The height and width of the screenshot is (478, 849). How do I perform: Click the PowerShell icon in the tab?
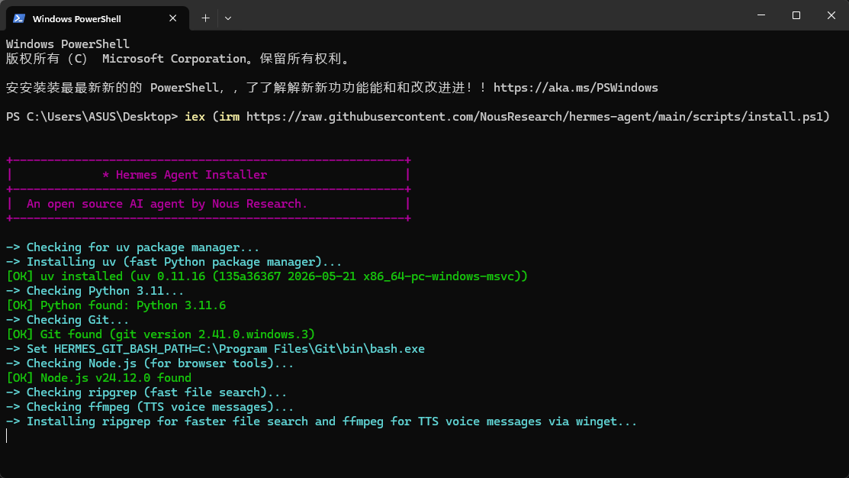point(19,18)
